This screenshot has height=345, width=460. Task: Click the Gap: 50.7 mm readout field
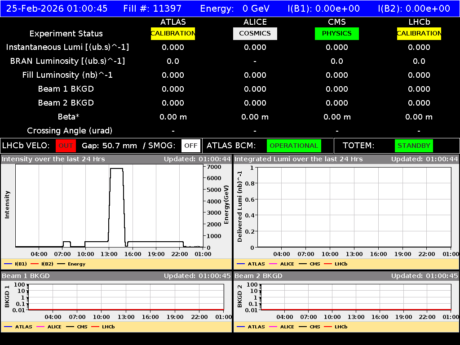[x=109, y=146]
